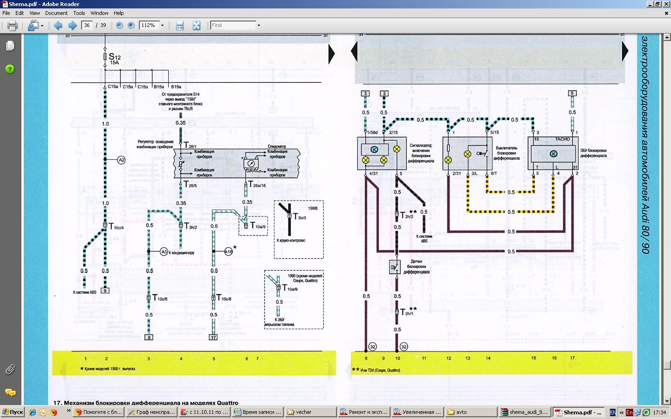Open the collaboration tool dropdown arrow

coord(42,26)
